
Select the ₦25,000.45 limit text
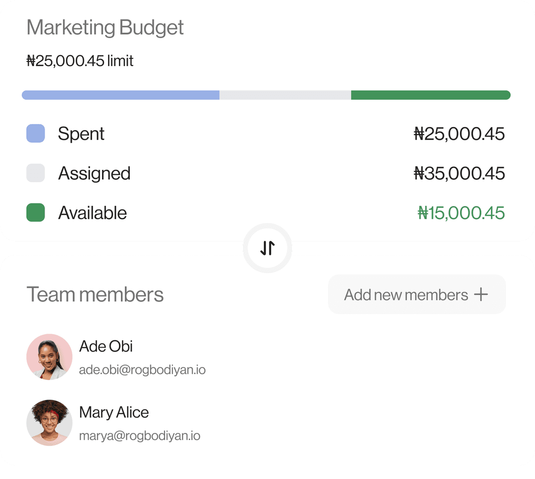click(79, 60)
